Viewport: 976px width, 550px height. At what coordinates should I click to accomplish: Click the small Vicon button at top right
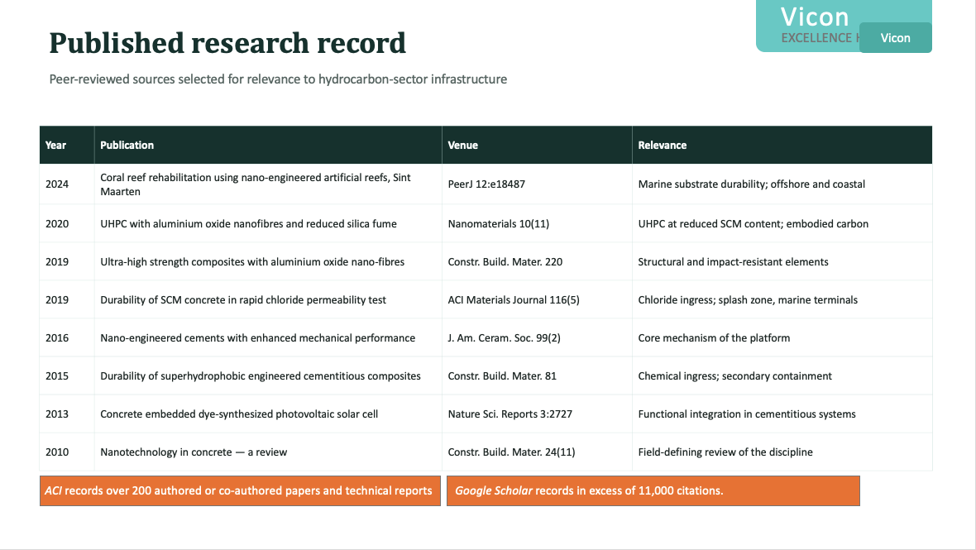point(895,38)
